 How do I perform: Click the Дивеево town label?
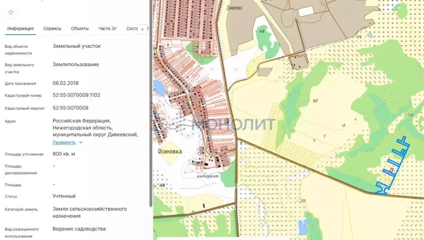(233, 7)
